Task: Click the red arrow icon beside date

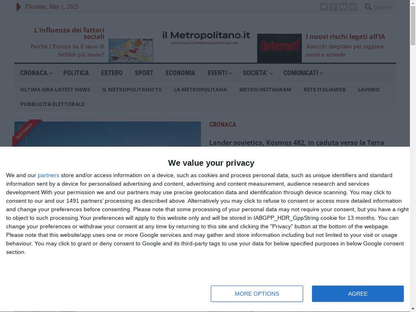Action: [18, 6]
